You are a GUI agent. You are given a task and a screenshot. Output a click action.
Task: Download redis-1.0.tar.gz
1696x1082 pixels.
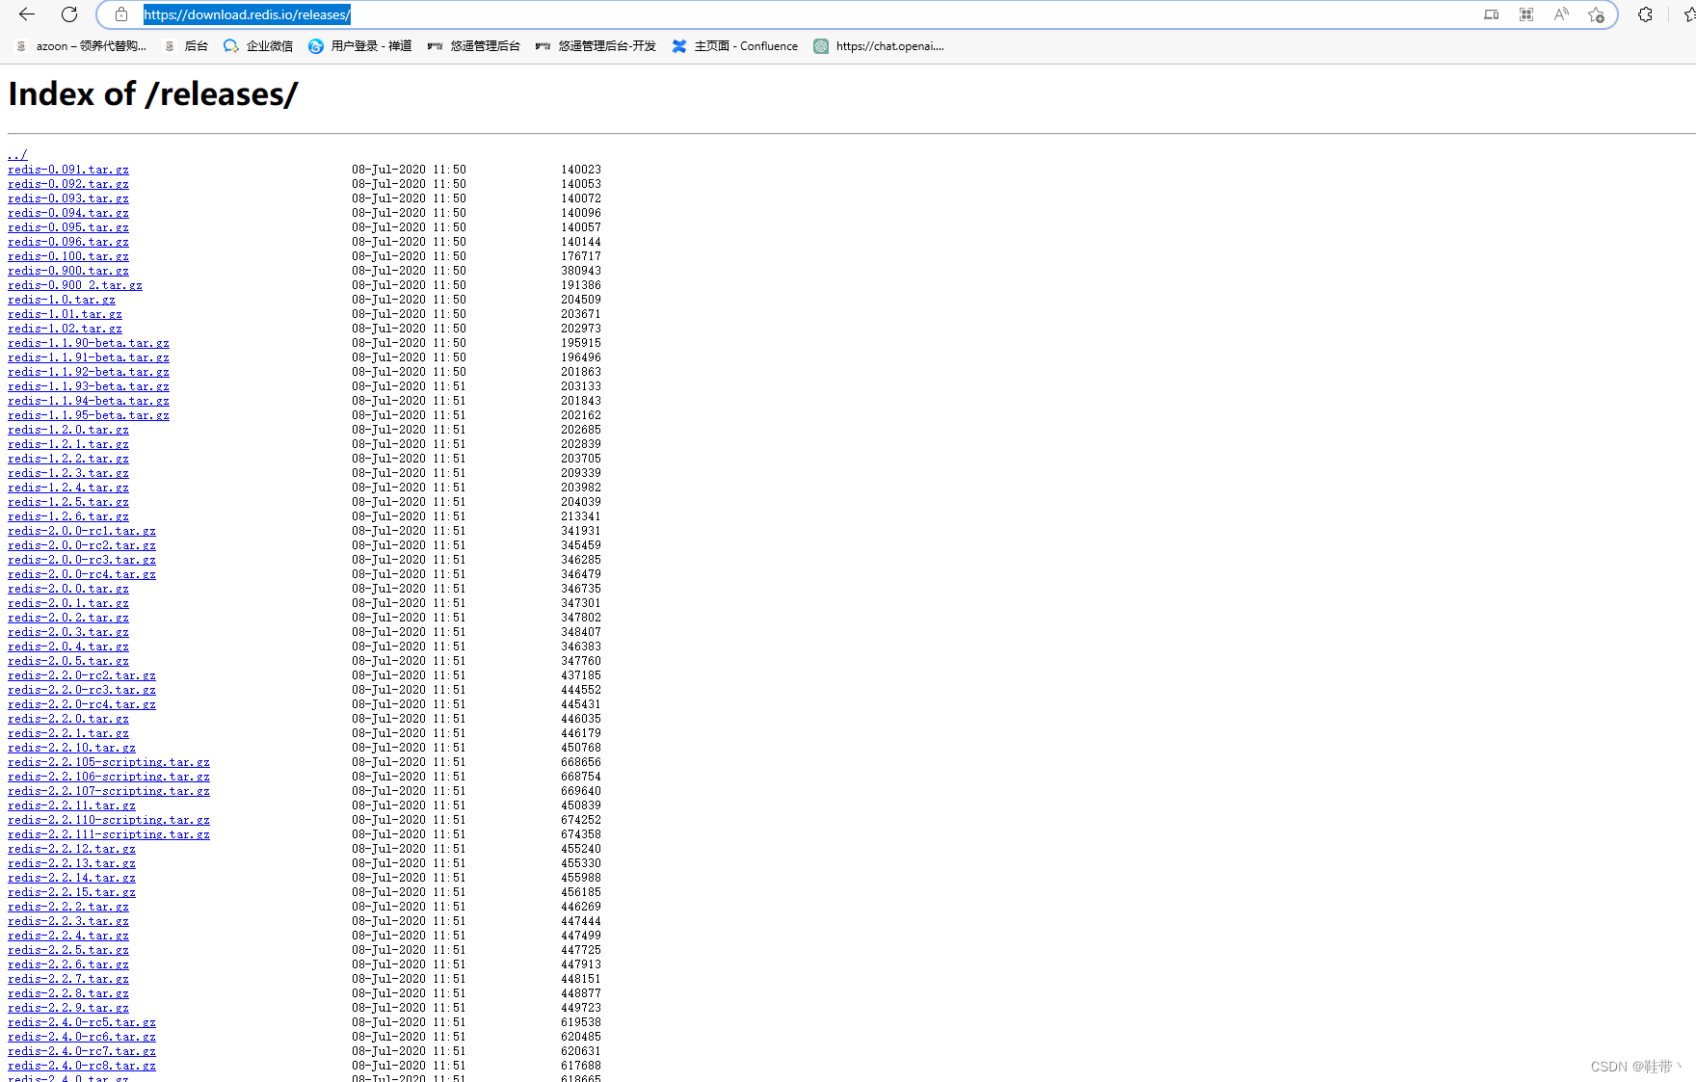click(61, 299)
